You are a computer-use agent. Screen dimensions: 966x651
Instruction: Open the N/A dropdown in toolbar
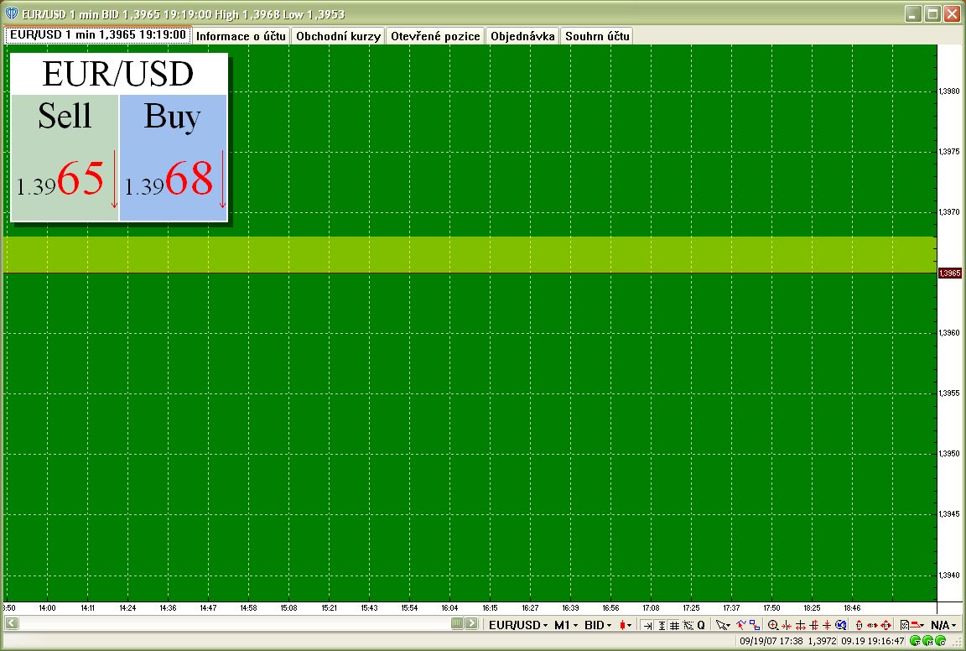943,625
